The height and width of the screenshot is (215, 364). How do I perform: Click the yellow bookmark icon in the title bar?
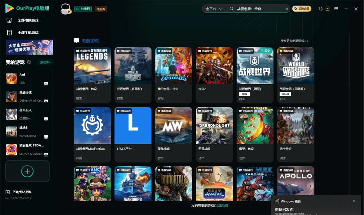327,9
